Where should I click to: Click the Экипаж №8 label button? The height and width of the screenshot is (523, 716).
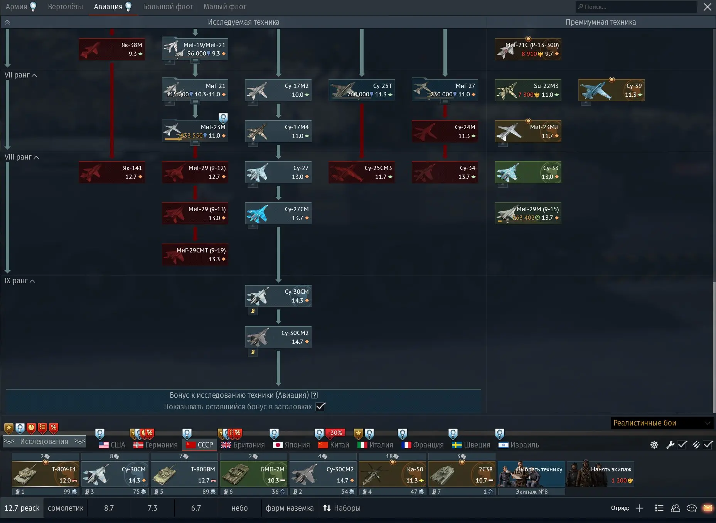tap(531, 492)
